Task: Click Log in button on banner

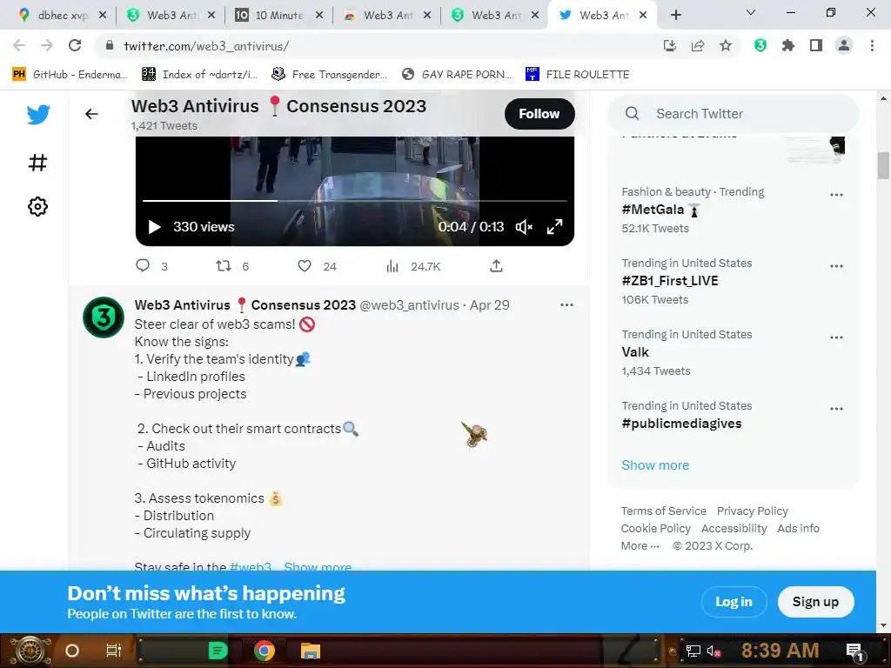Action: pos(734,602)
